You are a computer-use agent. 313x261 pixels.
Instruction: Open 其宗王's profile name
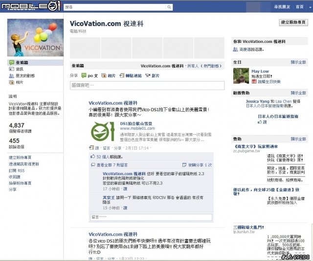(x=109, y=198)
